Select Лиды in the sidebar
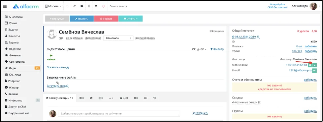Image resolution: width=323 pixels, height=122 pixels. coord(22,68)
